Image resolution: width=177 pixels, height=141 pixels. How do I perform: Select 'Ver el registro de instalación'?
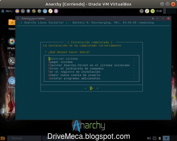coord(91,72)
